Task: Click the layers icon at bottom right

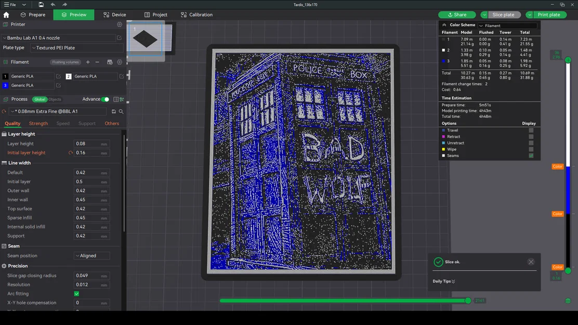Action: click(x=568, y=301)
